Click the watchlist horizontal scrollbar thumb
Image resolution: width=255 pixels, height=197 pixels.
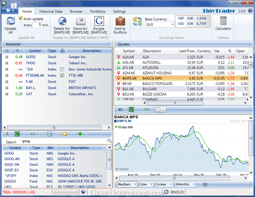tap(54, 127)
